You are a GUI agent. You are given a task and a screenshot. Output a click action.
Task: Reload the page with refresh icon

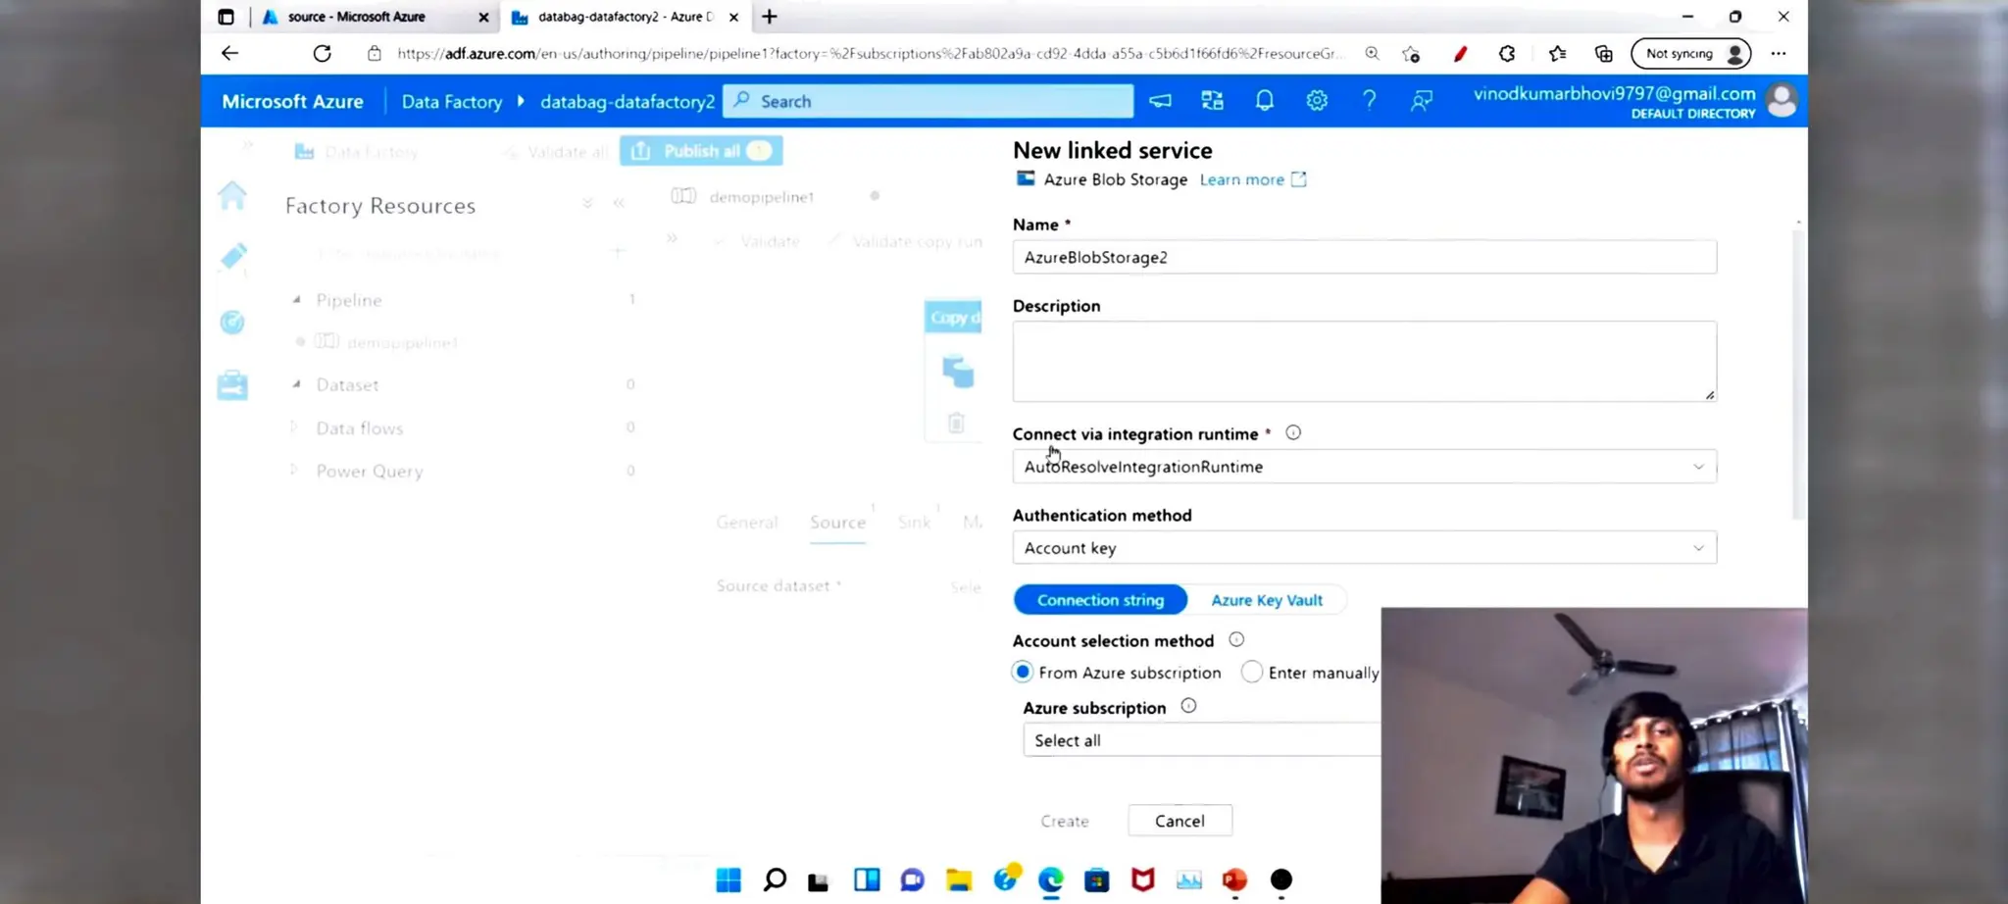tap(322, 53)
